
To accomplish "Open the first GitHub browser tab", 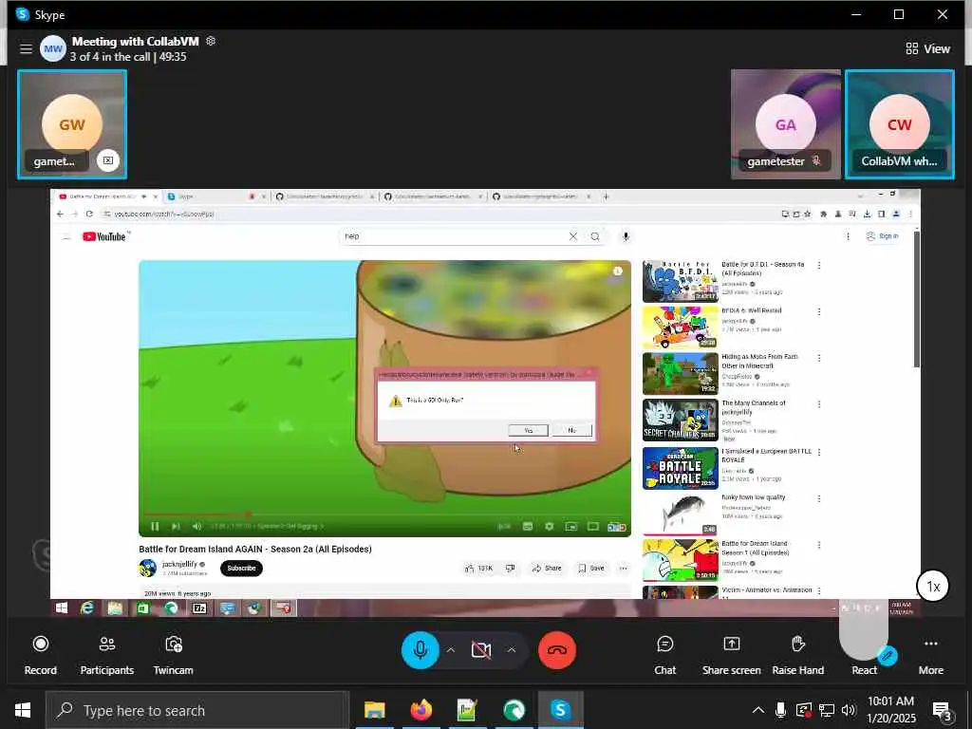I will click(323, 196).
